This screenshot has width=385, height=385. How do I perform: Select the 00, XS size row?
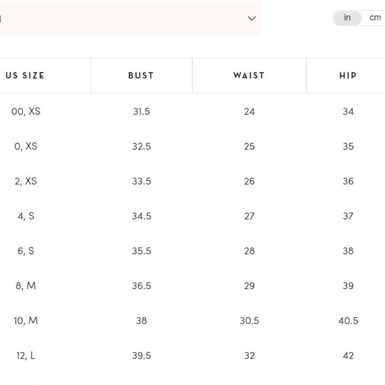(x=192, y=112)
